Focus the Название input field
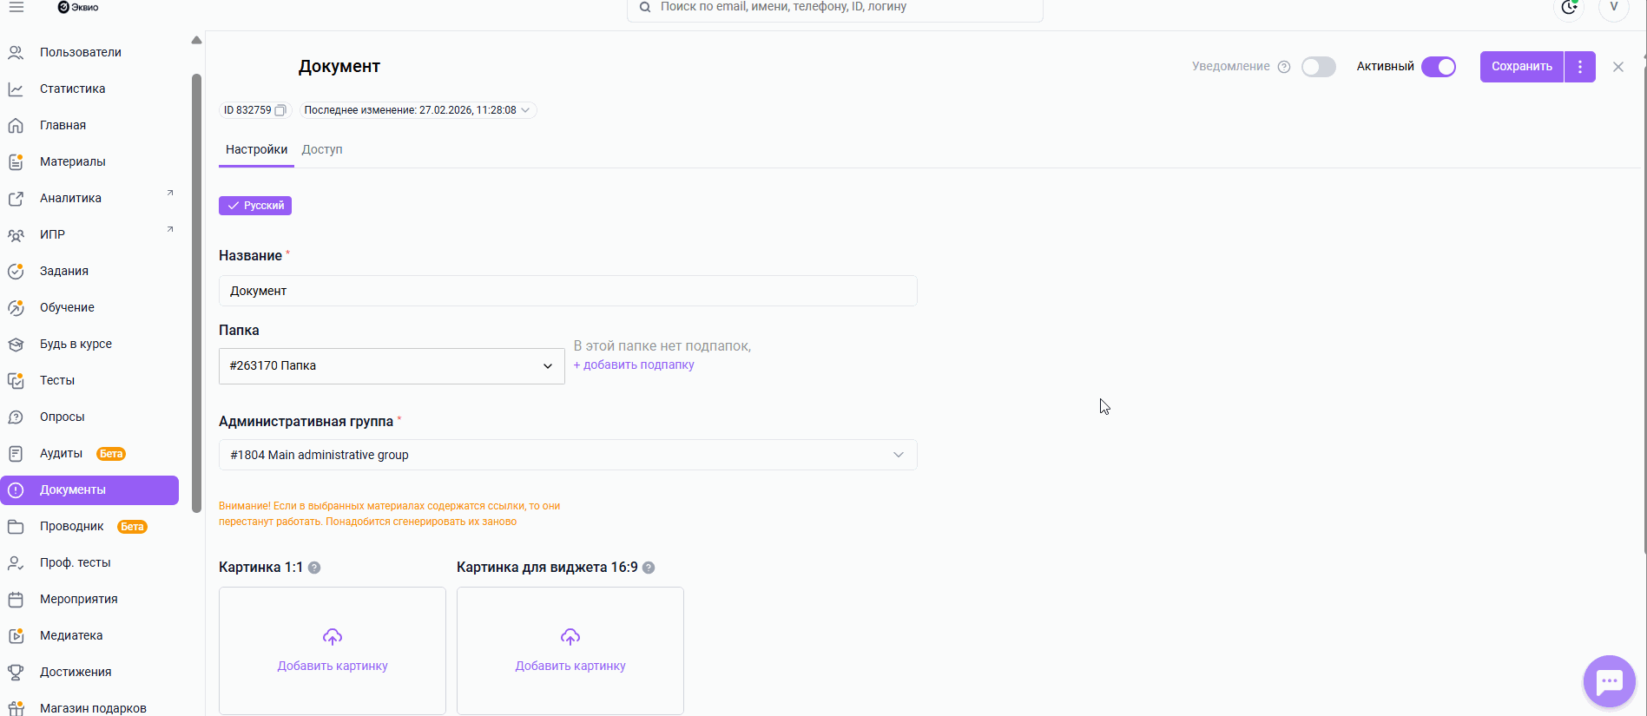Image resolution: width=1647 pixels, height=716 pixels. pos(568,291)
